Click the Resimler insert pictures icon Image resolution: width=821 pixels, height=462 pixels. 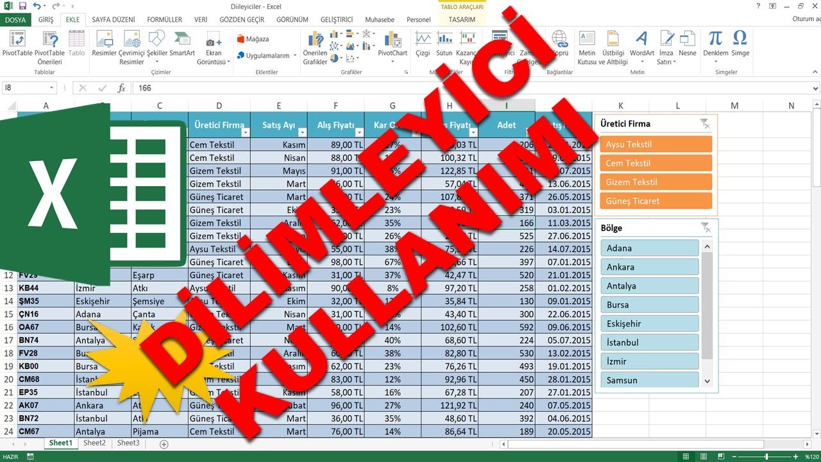point(104,44)
